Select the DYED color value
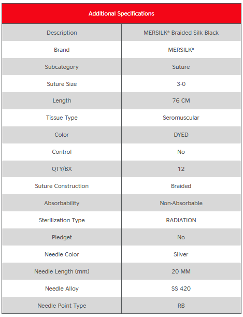 [x=181, y=135]
